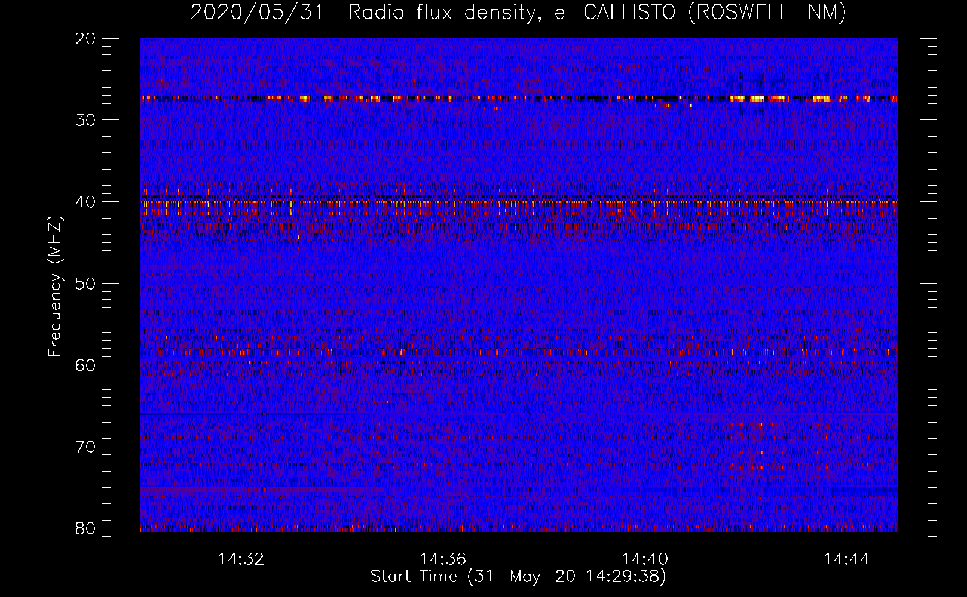Click the 14:44 time tick label
Viewport: 967px width, 597px height.
[x=847, y=559]
